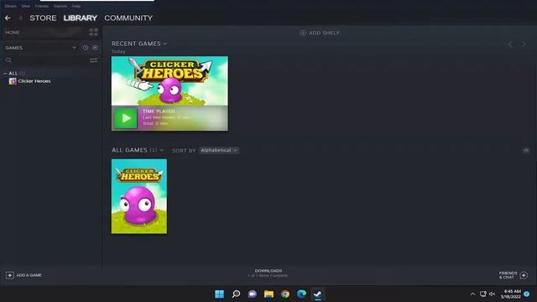Click the Add a Game plus icon
Screen dimensions: 537x302
9,275
